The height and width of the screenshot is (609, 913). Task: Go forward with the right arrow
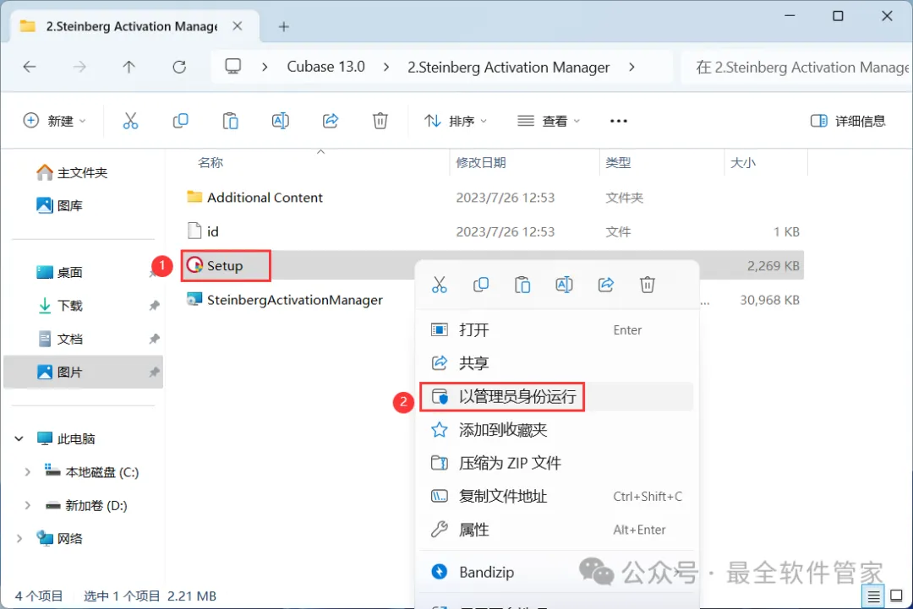coord(79,67)
